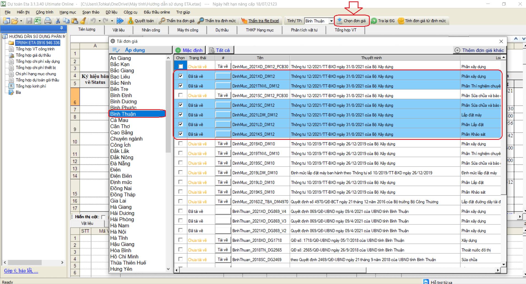Open Quyết toán with money bag icon
Screen dimensions: 526x284
[141, 21]
